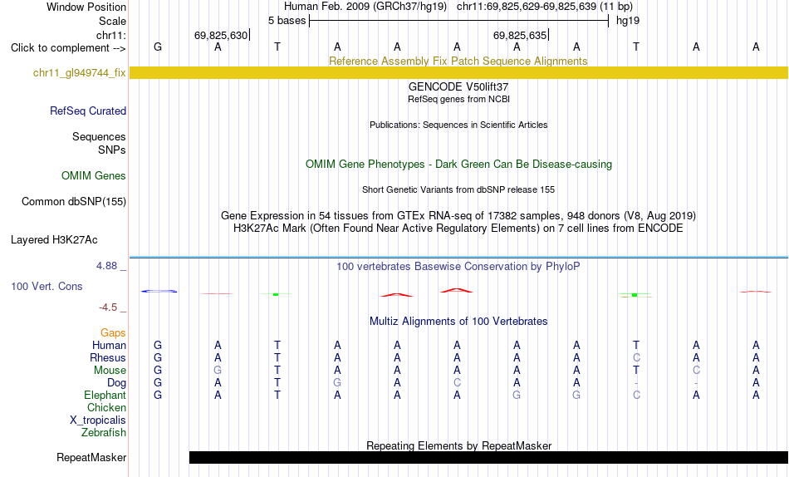The image size is (789, 477).
Task: Click Multiz Alignments of 100 Vertebrates title
Action: click(458, 322)
